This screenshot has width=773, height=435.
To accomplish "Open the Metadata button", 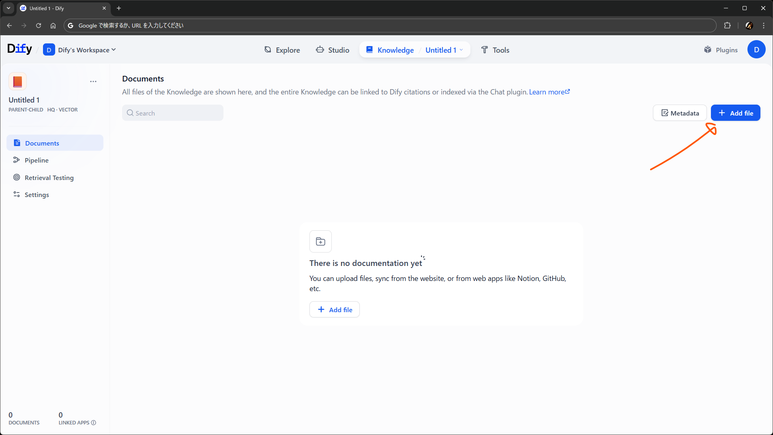I will pyautogui.click(x=680, y=113).
